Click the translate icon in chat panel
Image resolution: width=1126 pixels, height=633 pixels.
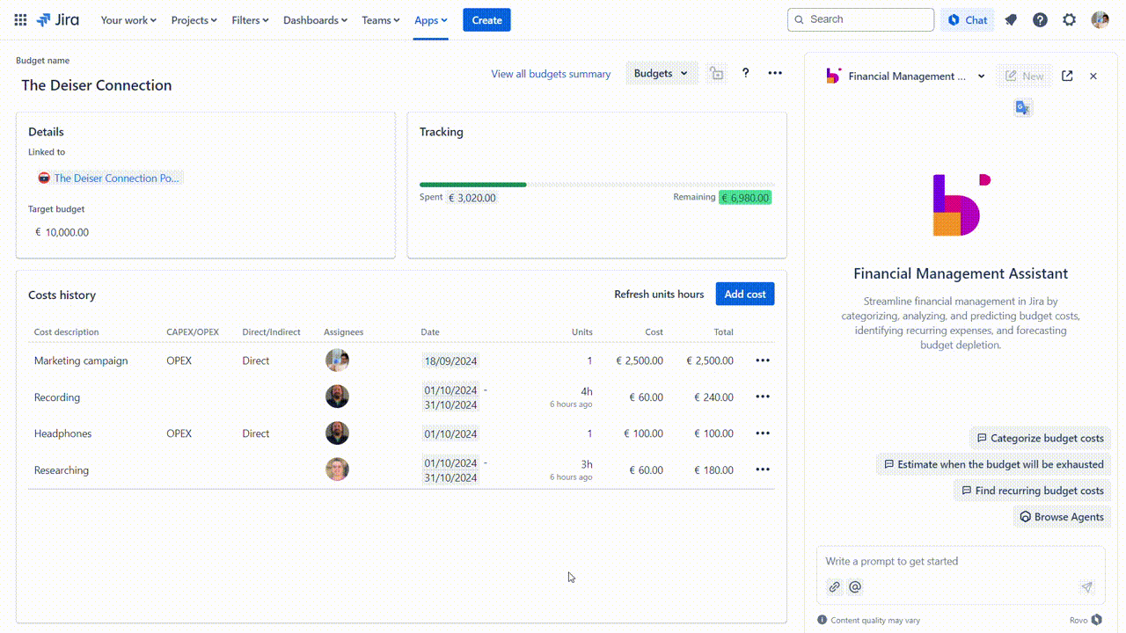[1022, 107]
